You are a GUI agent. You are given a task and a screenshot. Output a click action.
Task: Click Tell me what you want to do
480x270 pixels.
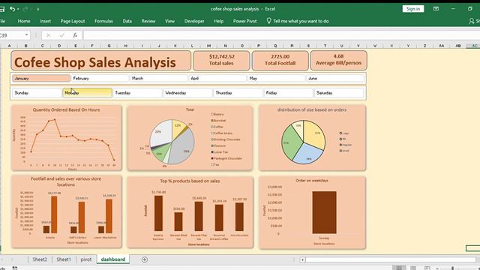tap(301, 21)
